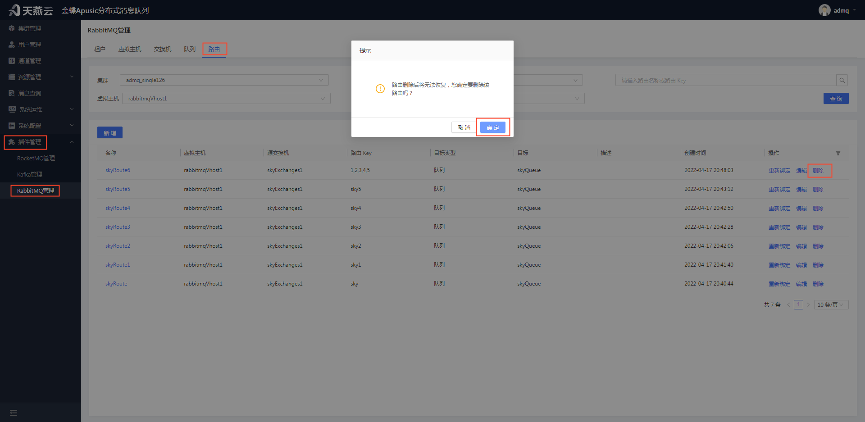The image size is (865, 422).
Task: Click the 系统运维 sidebar icon
Action: click(12, 109)
